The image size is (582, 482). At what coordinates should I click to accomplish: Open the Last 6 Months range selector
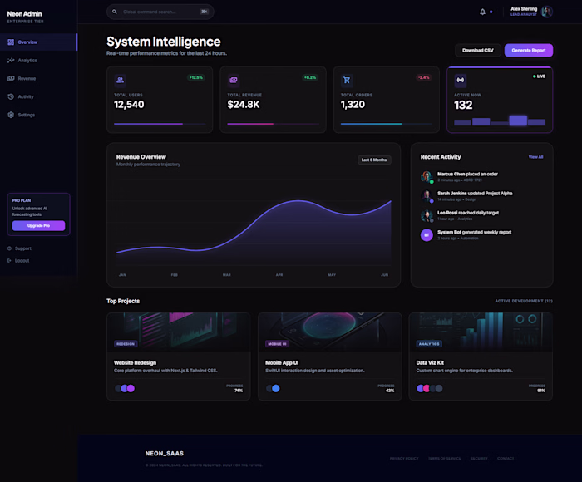pos(374,160)
